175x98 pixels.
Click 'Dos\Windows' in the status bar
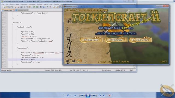point(106,70)
